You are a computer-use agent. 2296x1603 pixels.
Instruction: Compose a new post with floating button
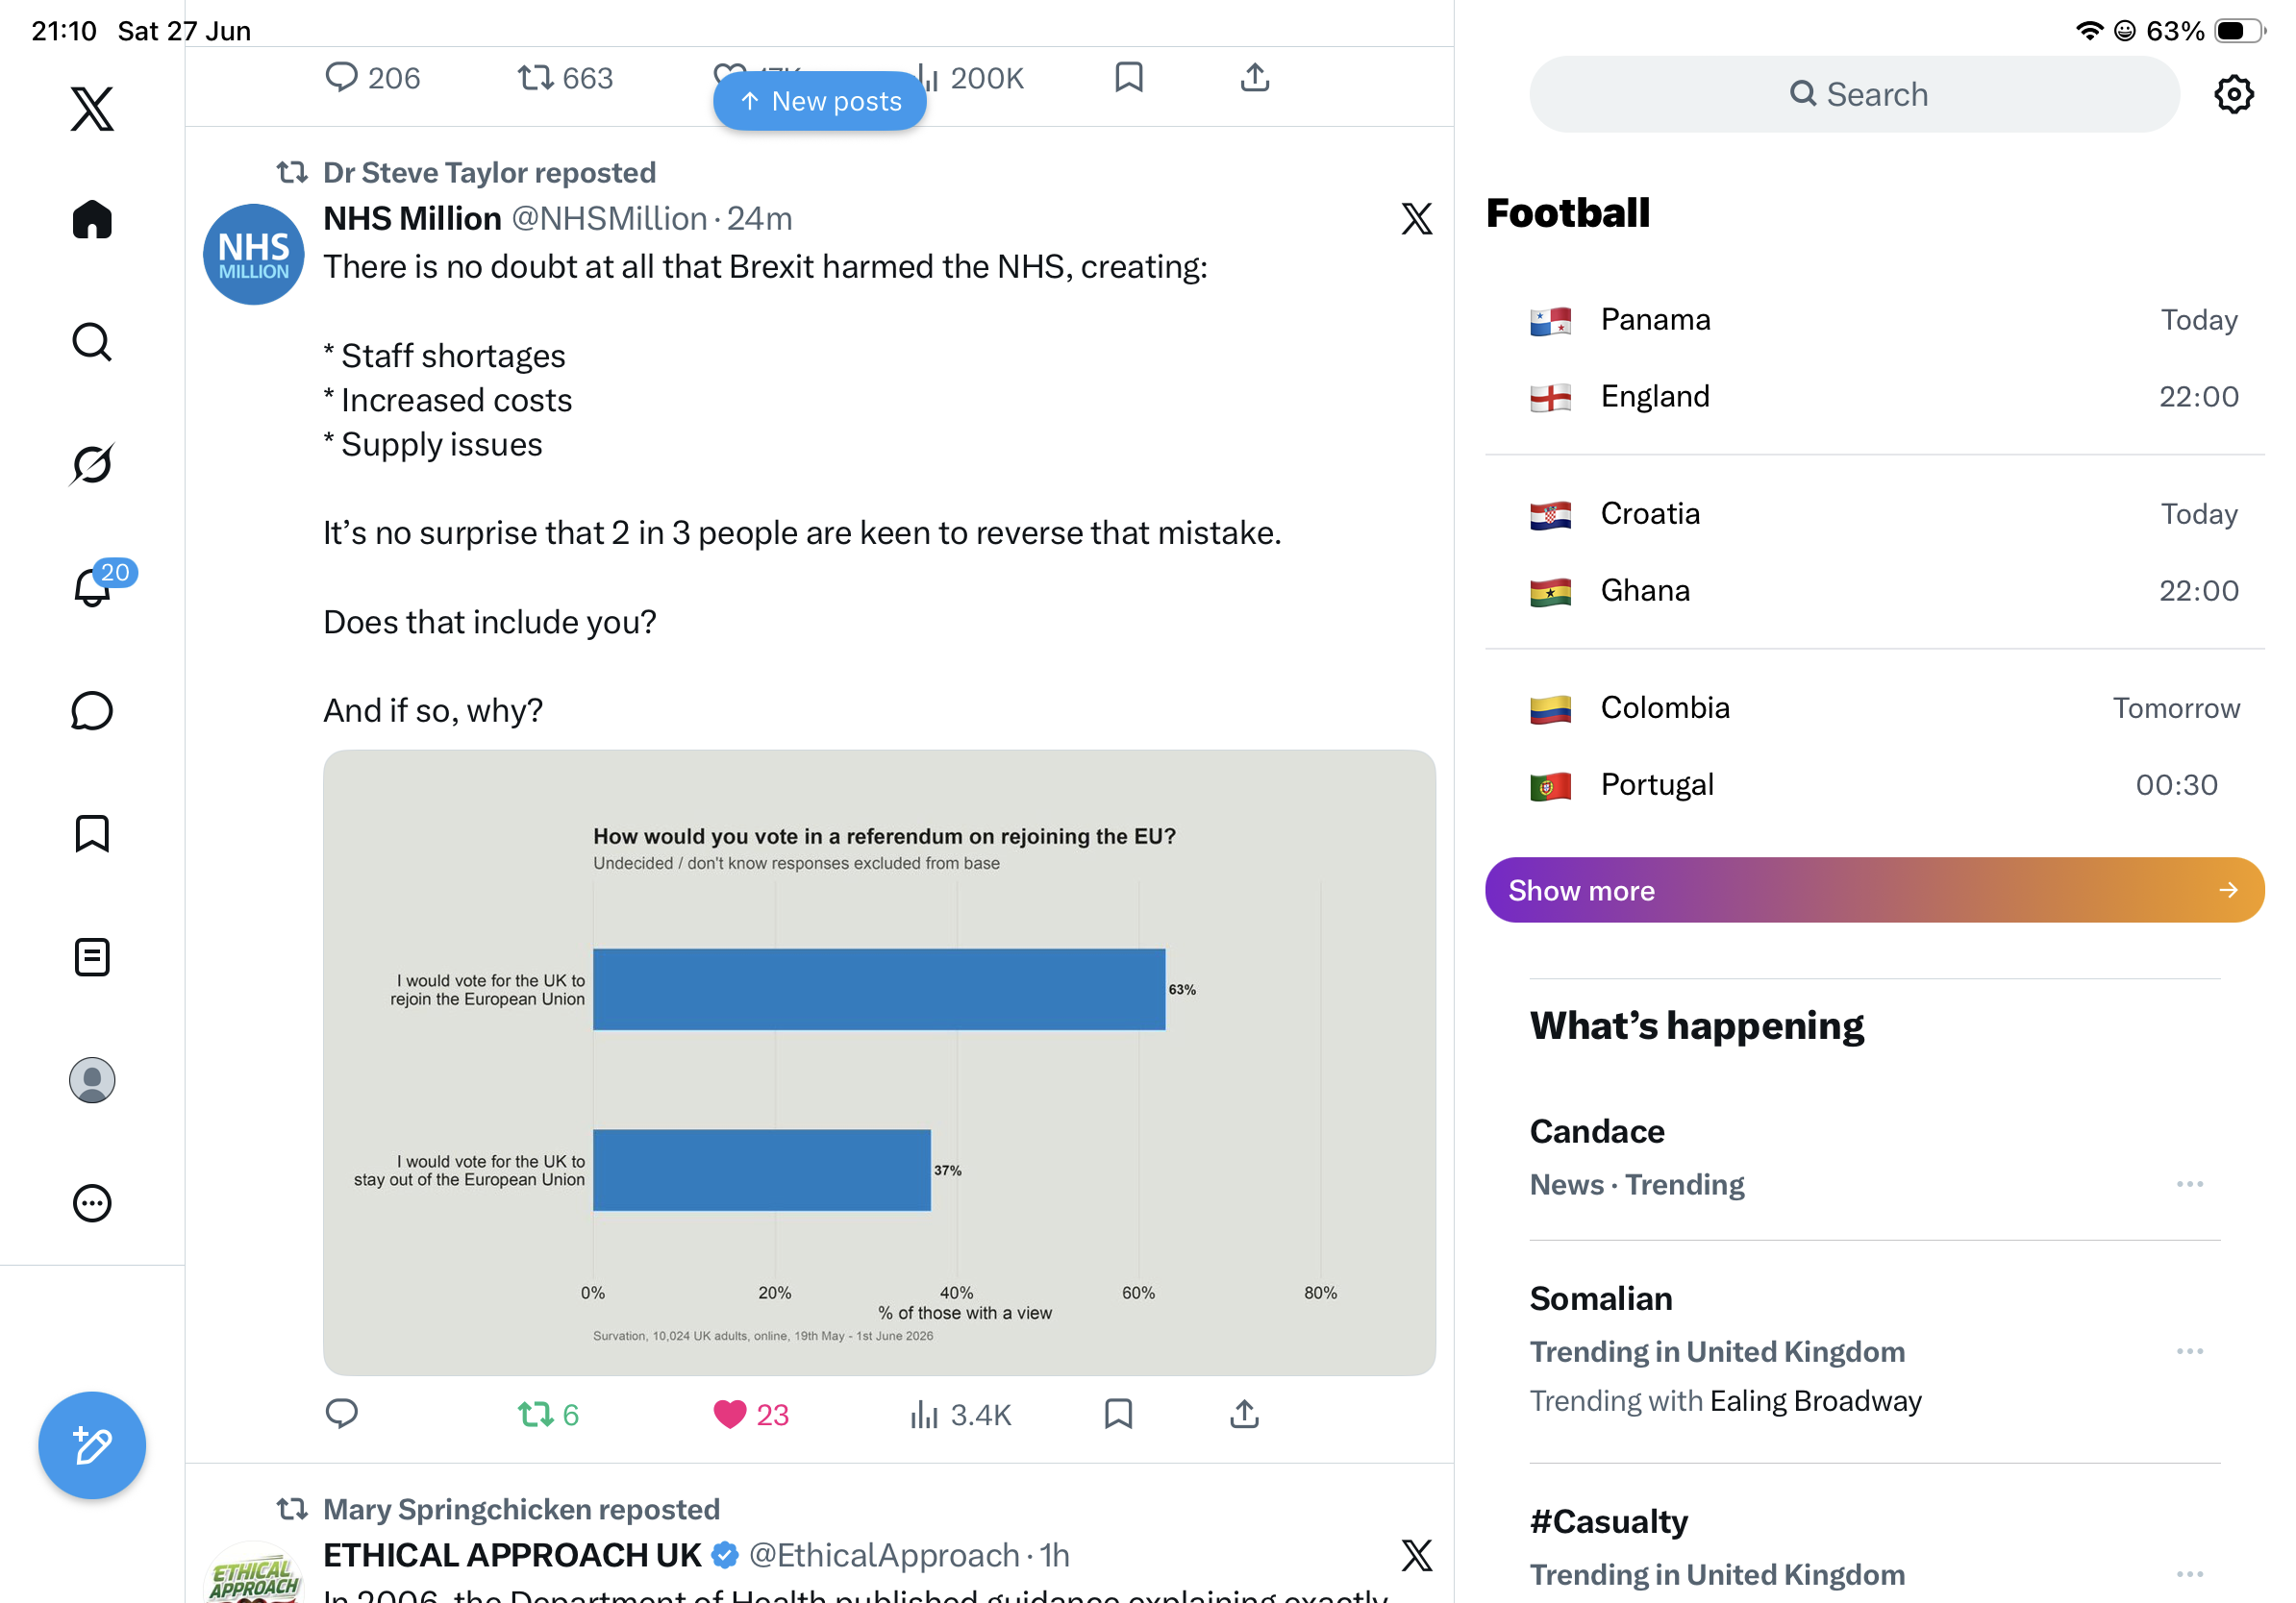tap(92, 1445)
